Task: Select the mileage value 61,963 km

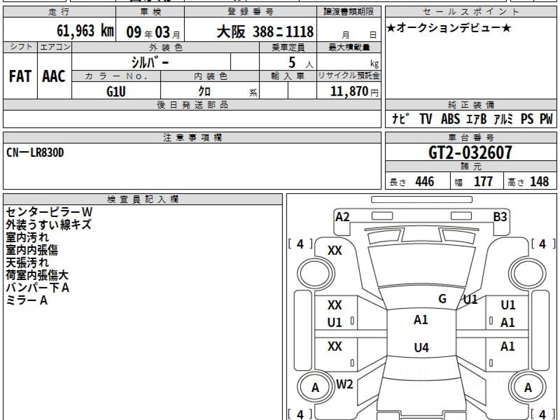Action: 85,31
